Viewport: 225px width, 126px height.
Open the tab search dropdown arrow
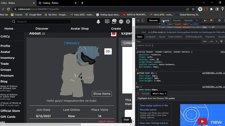(204, 2)
